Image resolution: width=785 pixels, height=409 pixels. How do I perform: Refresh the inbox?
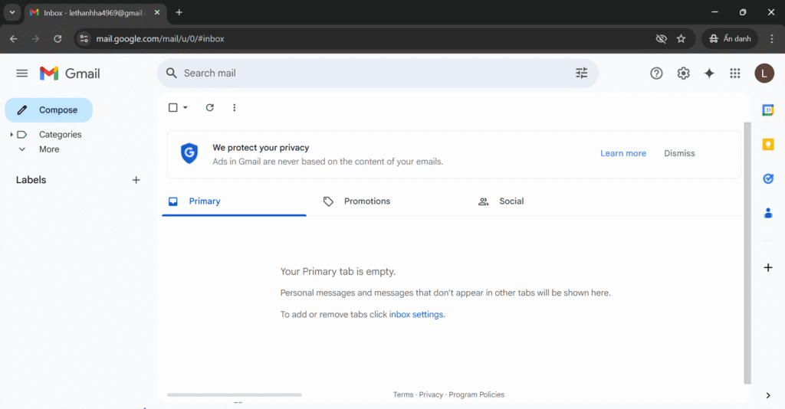pyautogui.click(x=210, y=108)
